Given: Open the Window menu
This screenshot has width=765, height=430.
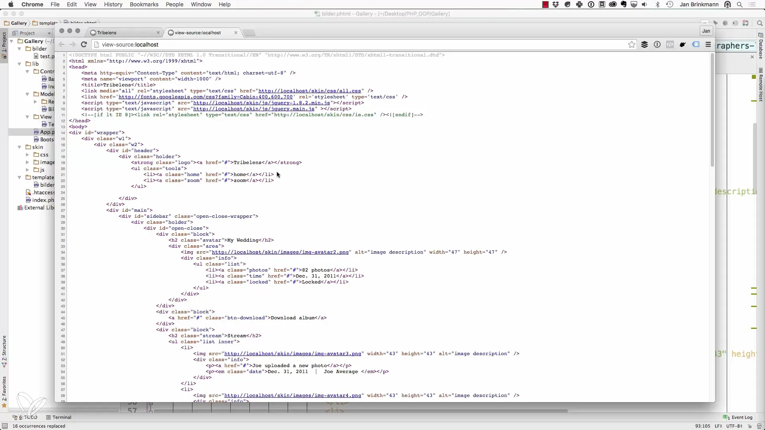Looking at the screenshot, I should (201, 4).
